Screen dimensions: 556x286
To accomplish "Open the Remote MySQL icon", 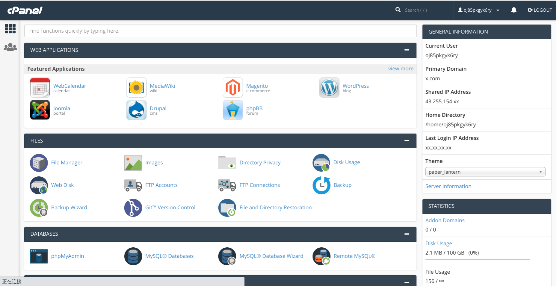I will pyautogui.click(x=321, y=256).
